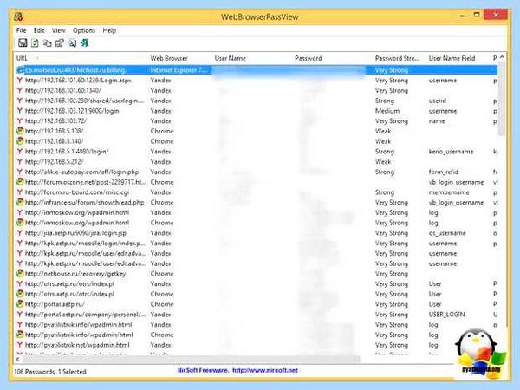Select URL text http://kpk.aetp.ru/moodle/login/index.p...

click(85, 243)
